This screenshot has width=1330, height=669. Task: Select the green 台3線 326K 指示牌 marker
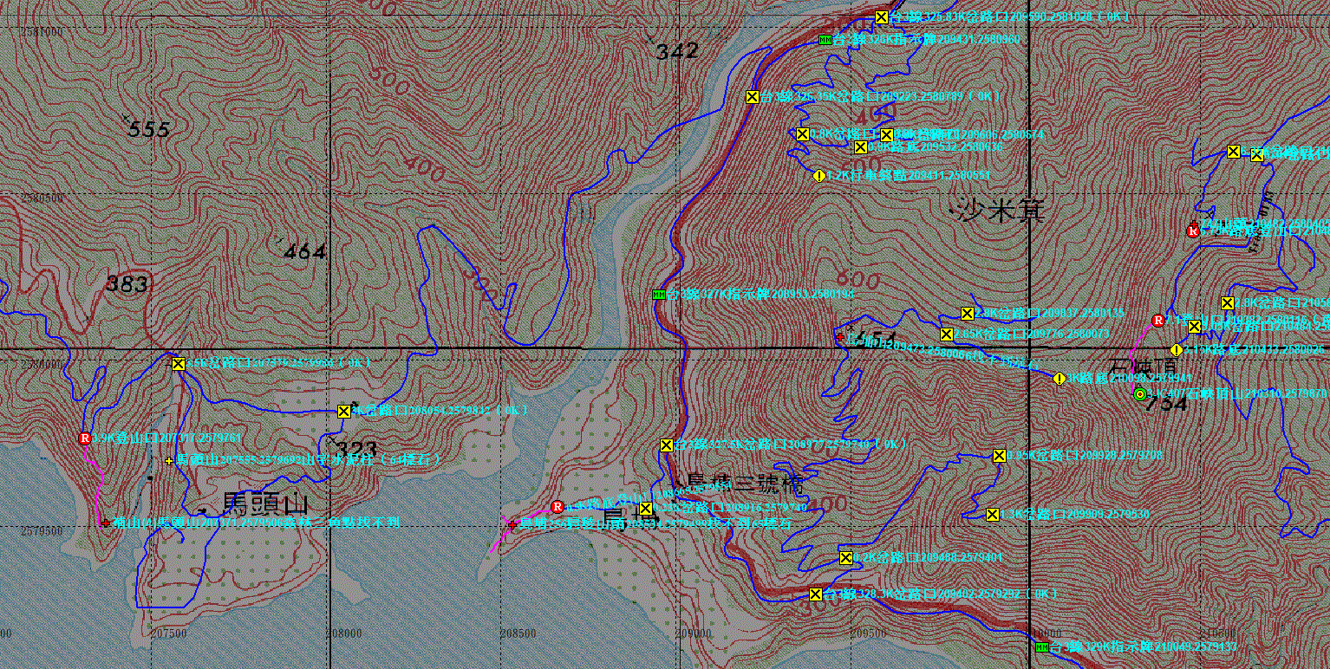coord(825,40)
